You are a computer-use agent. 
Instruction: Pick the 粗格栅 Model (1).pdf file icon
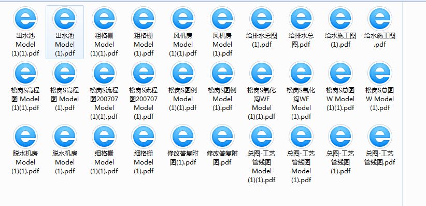point(144,19)
